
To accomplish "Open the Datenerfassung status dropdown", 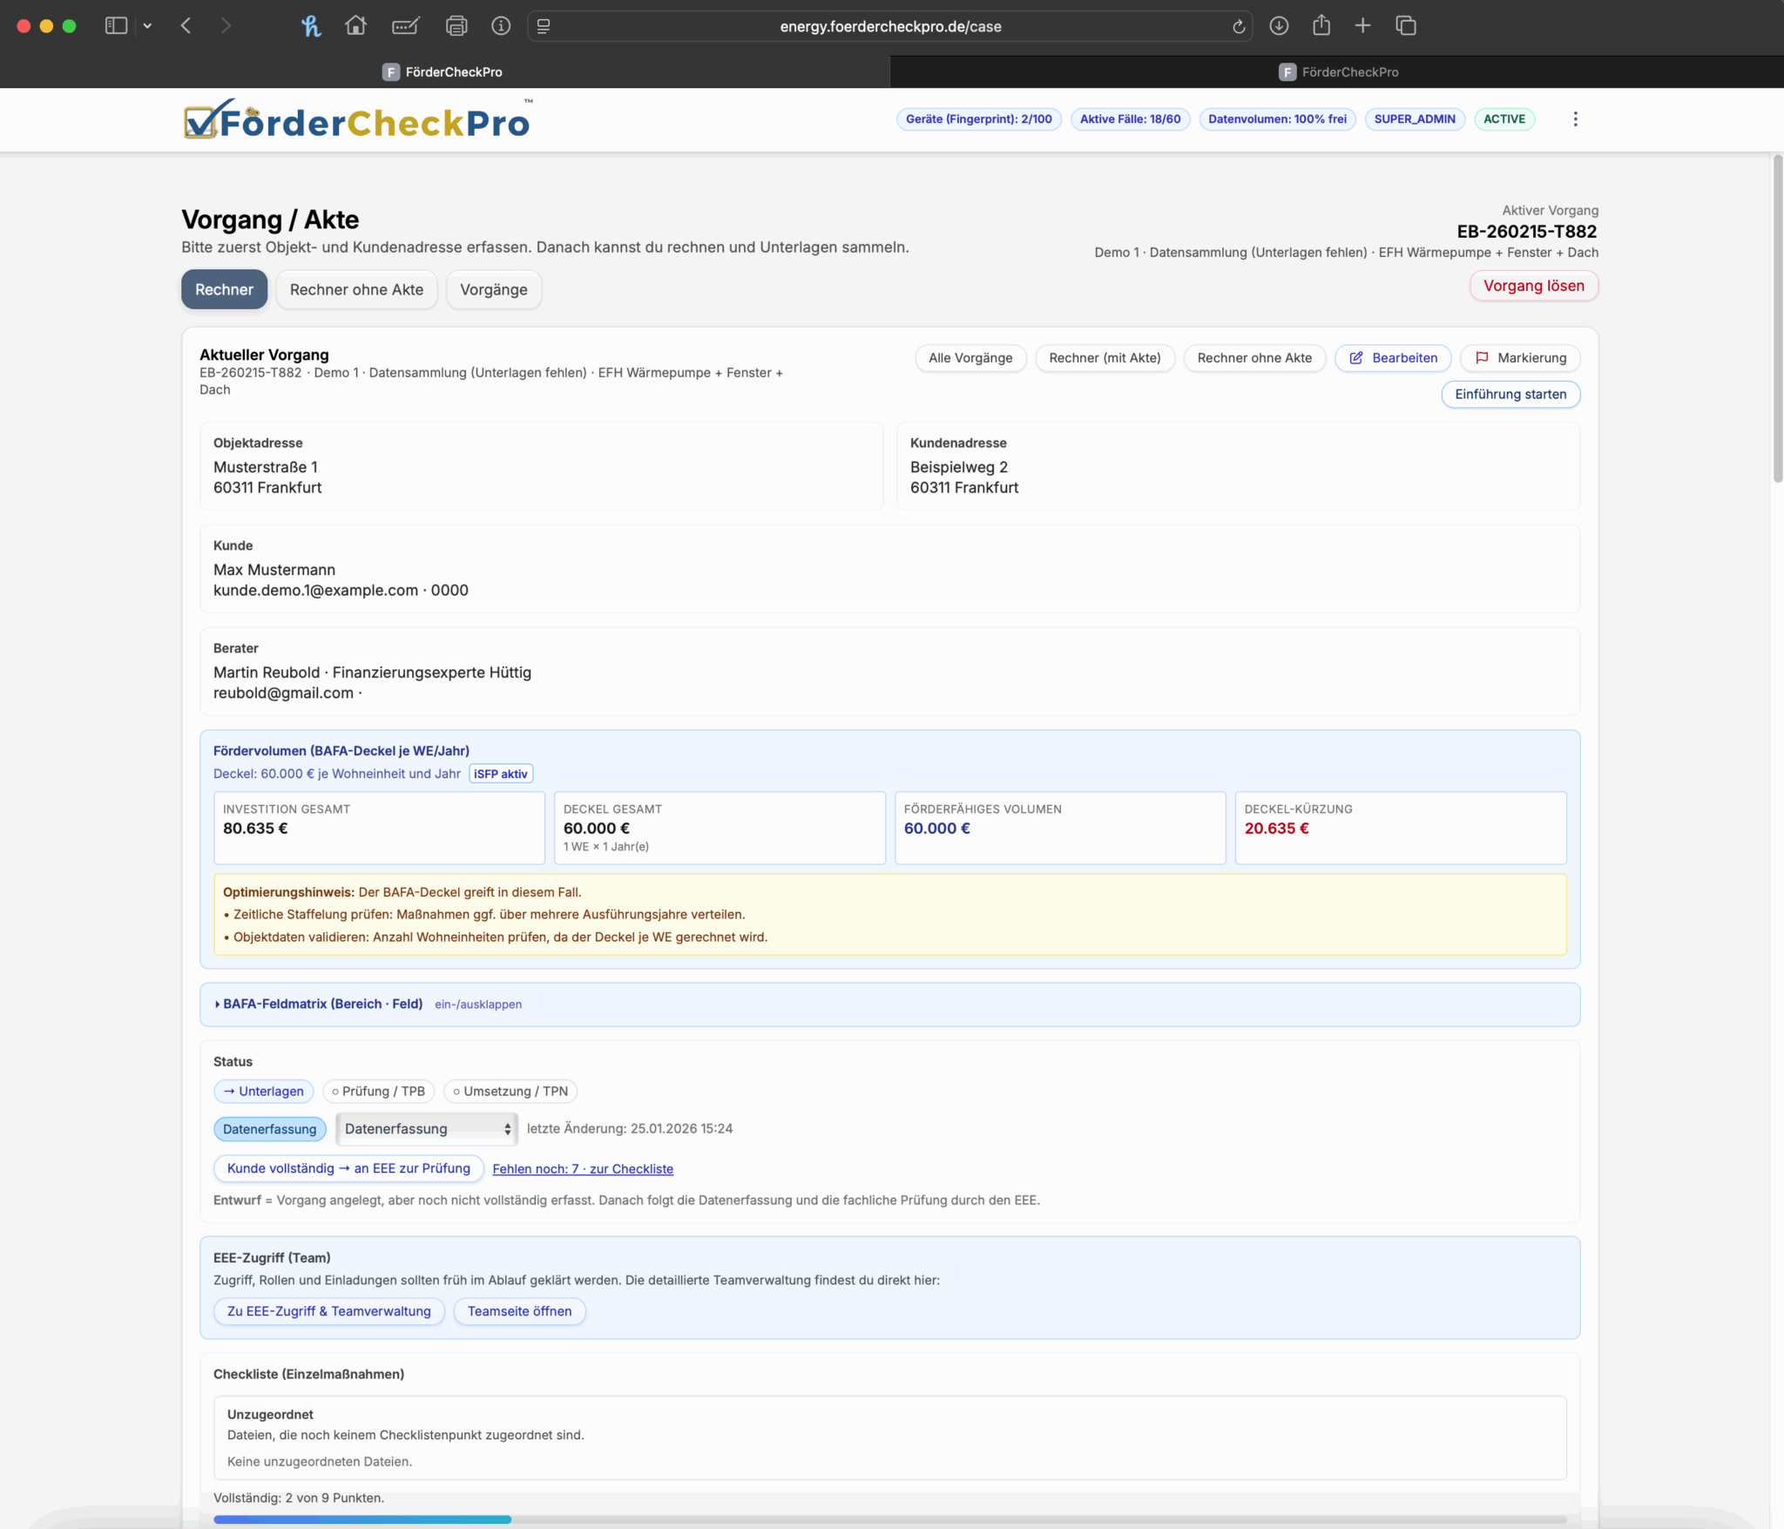I will (427, 1128).
